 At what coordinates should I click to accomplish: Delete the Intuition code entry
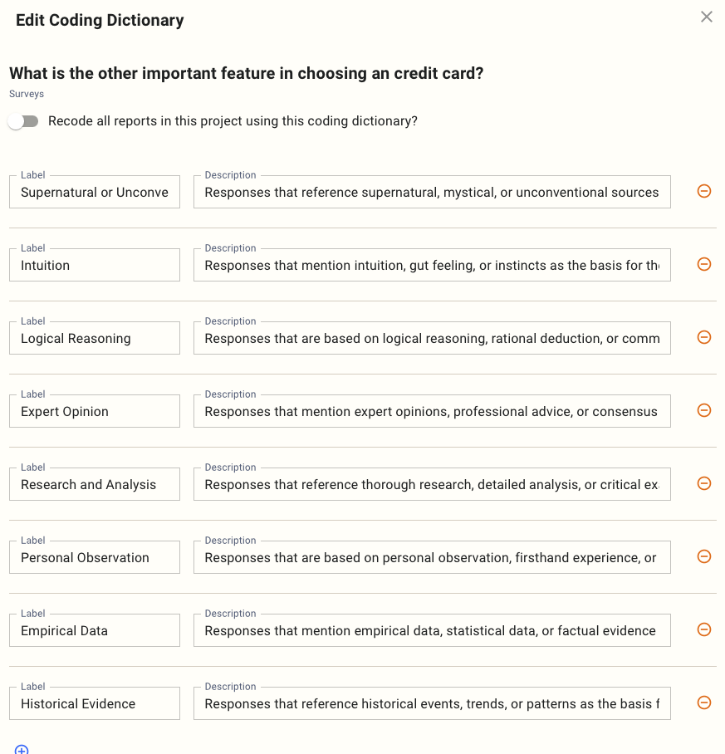pos(703,264)
